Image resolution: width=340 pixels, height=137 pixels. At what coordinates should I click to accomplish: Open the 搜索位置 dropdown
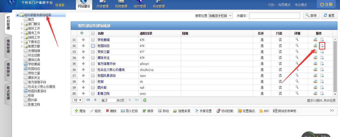[x=220, y=16]
